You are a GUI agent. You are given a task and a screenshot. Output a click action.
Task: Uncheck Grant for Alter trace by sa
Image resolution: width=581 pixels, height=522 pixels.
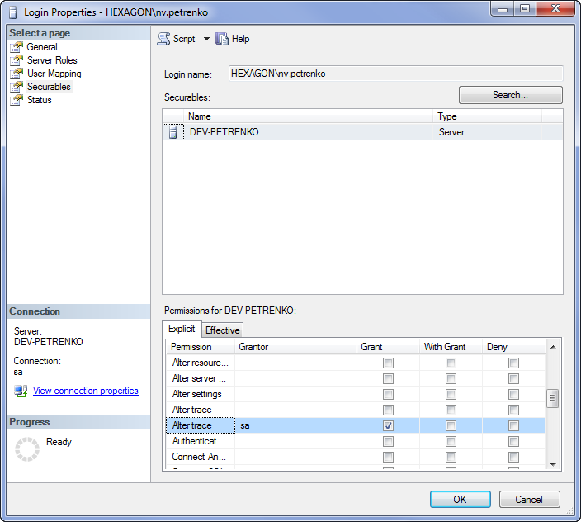pos(389,425)
